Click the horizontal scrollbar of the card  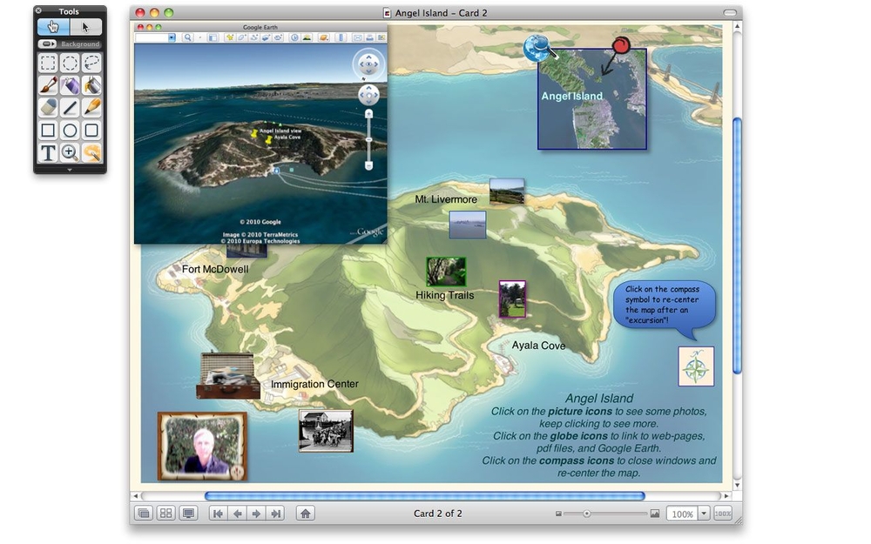[x=425, y=496]
